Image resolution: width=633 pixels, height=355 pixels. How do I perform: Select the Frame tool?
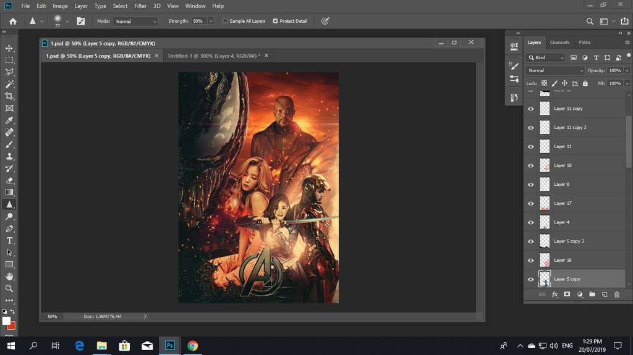[x=9, y=108]
